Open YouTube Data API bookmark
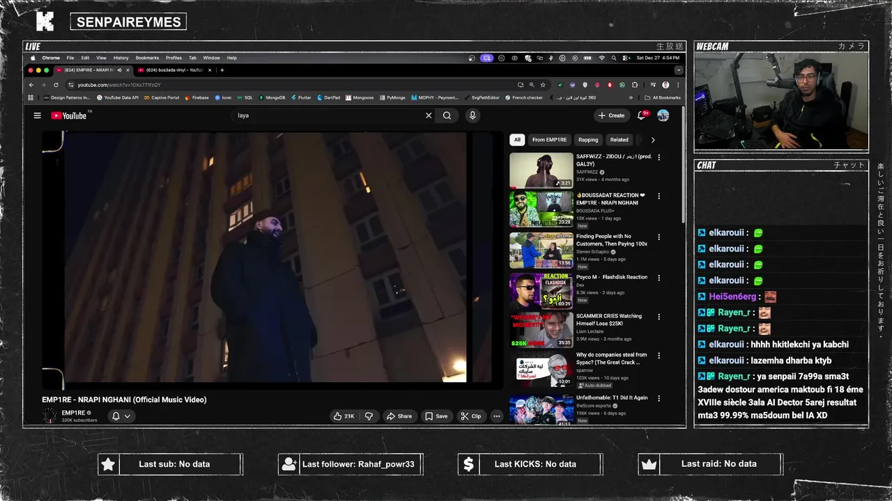 coord(117,97)
